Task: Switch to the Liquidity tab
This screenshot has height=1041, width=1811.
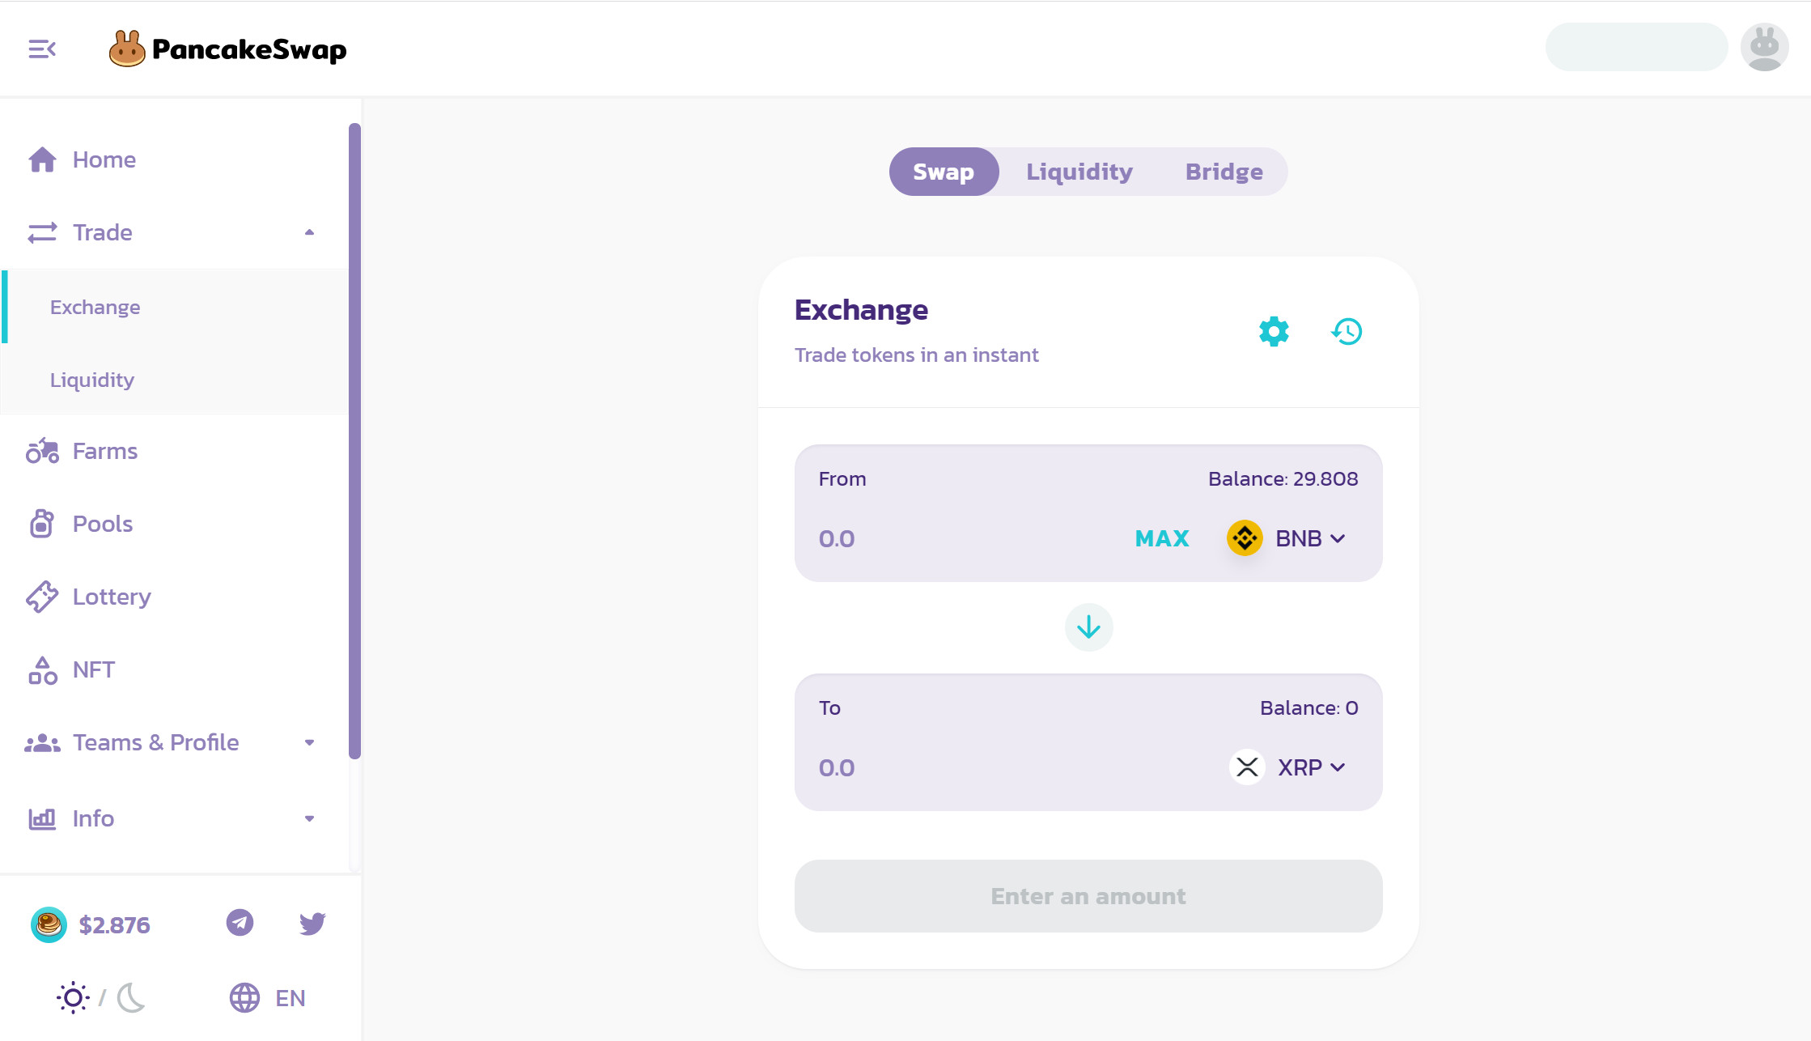Action: (x=1079, y=172)
